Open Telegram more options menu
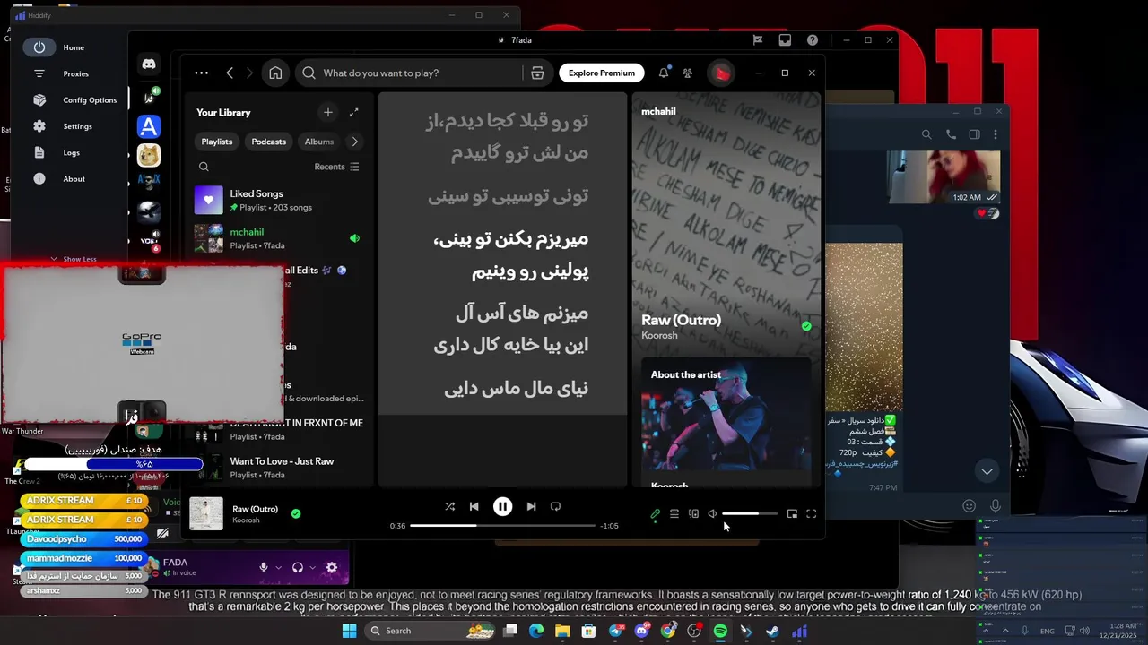1148x645 pixels. (996, 134)
